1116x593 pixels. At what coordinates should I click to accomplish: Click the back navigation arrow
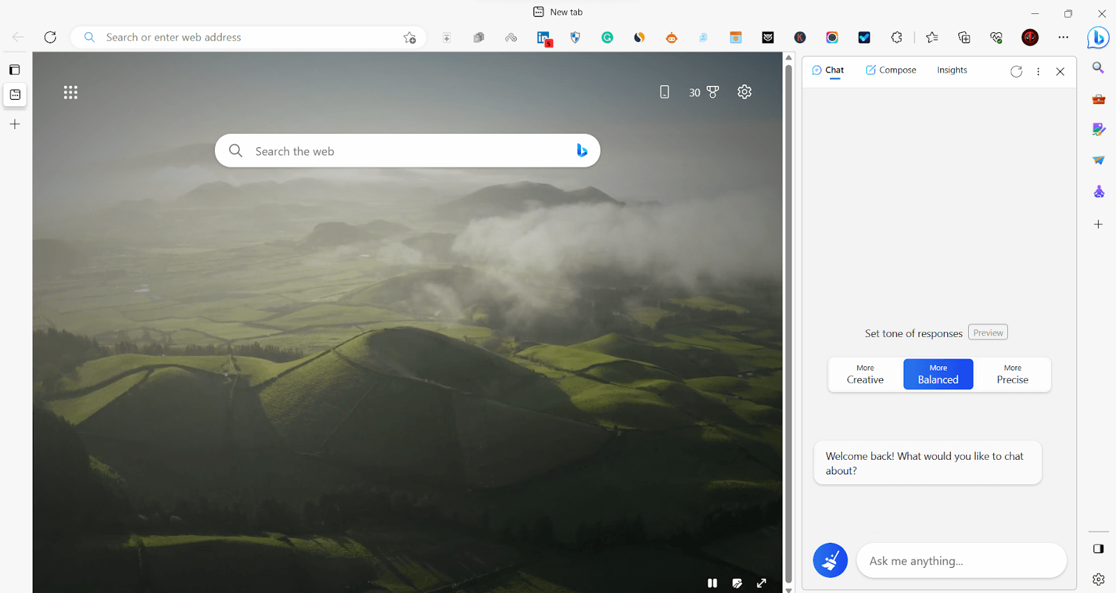tap(18, 37)
